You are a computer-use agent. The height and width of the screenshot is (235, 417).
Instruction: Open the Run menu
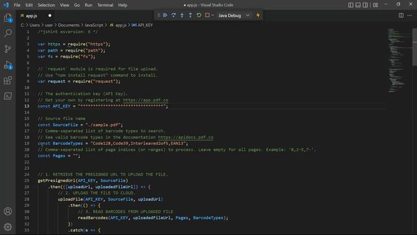(89, 5)
